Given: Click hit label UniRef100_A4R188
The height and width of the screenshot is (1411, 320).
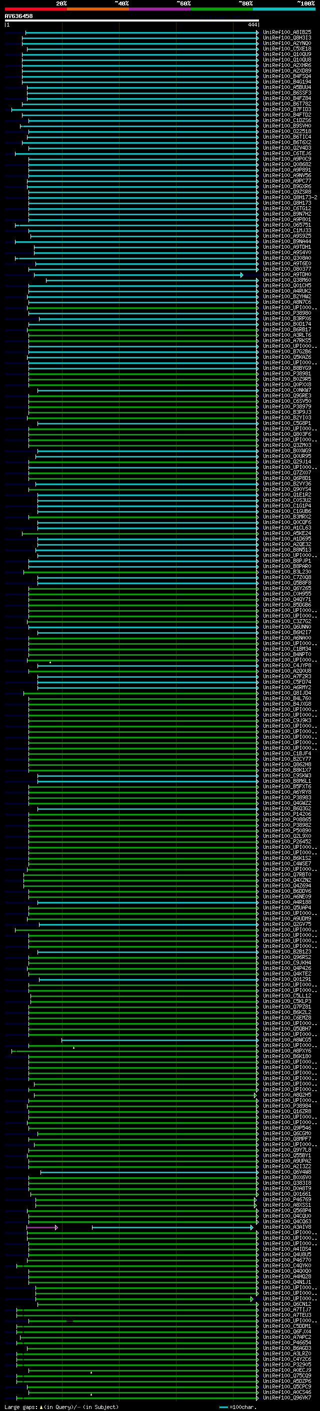Looking at the screenshot, I should (286, 902).
